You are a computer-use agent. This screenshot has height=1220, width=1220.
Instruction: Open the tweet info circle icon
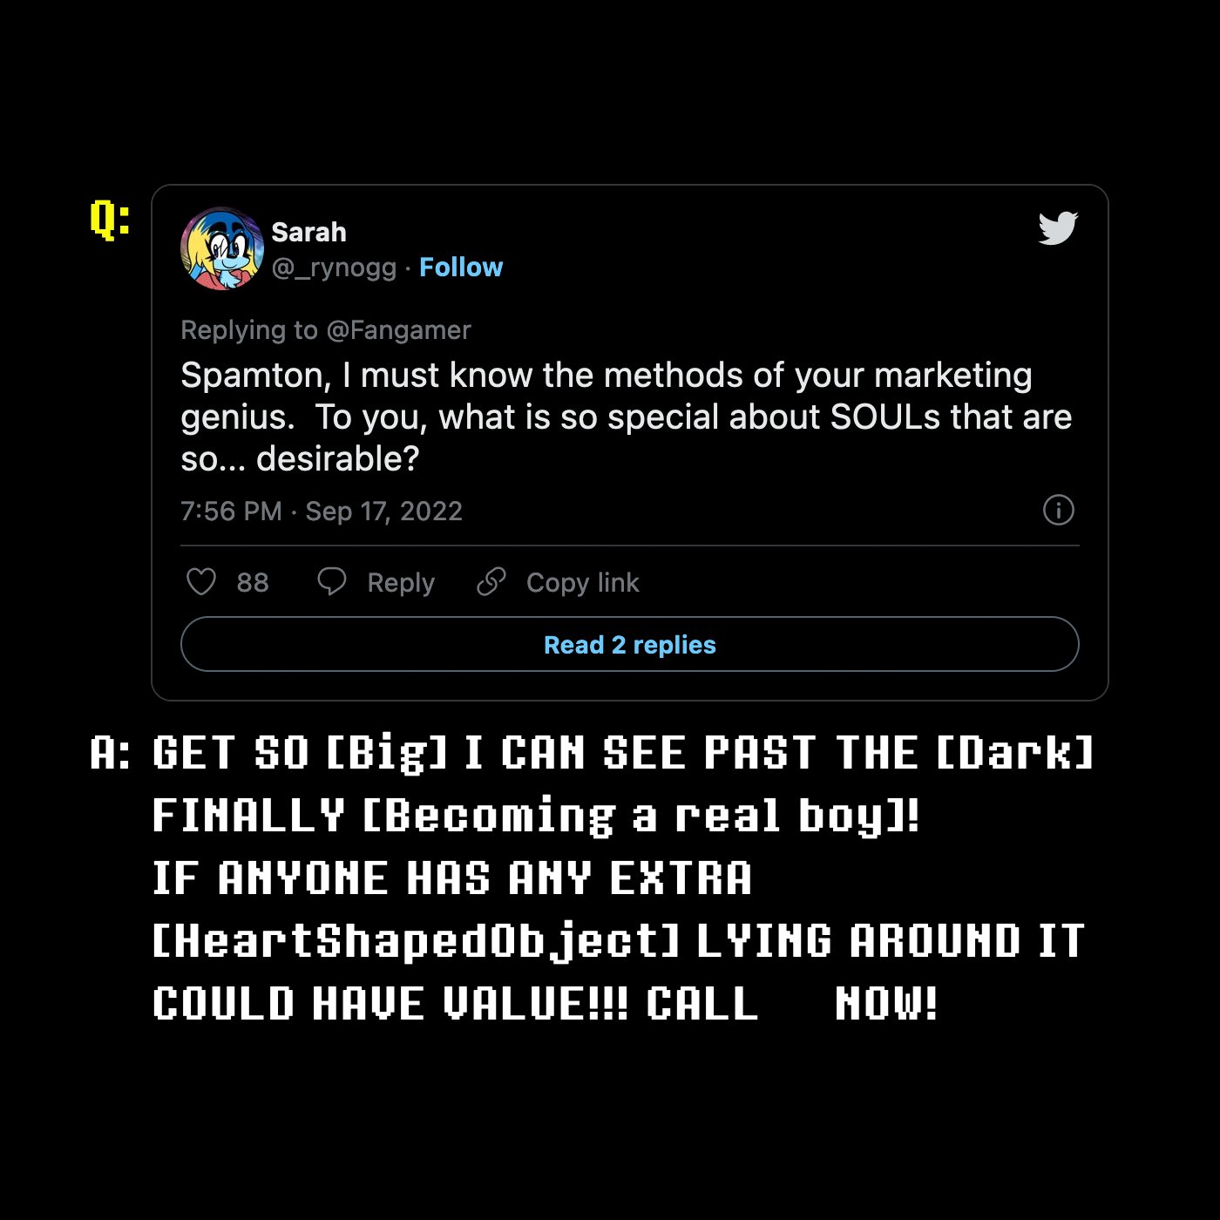(1058, 510)
